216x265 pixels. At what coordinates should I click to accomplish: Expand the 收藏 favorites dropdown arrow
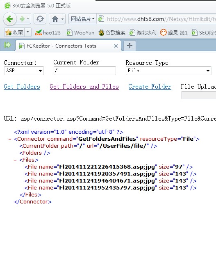(28, 32)
